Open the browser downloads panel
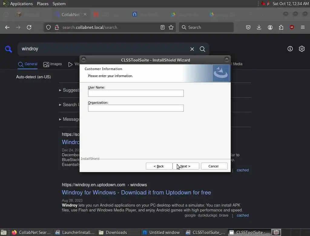This screenshot has height=236, width=310. 259,27
